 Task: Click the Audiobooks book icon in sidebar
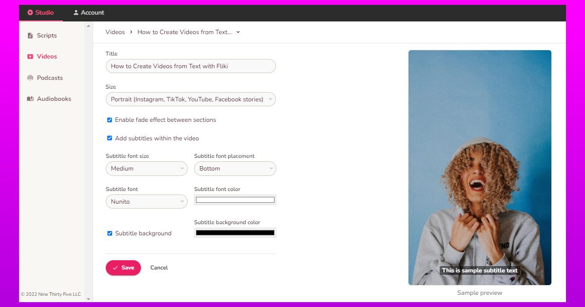tap(30, 99)
